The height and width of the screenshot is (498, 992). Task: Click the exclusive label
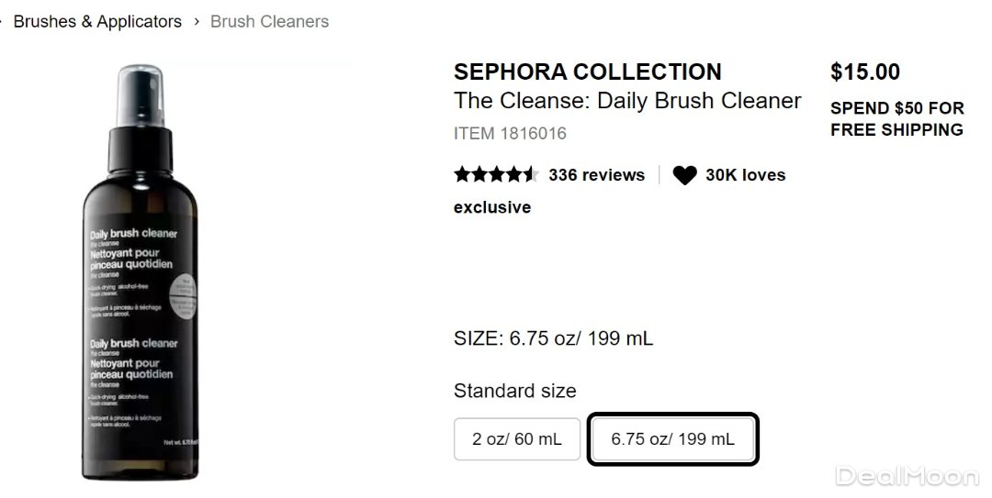492,207
